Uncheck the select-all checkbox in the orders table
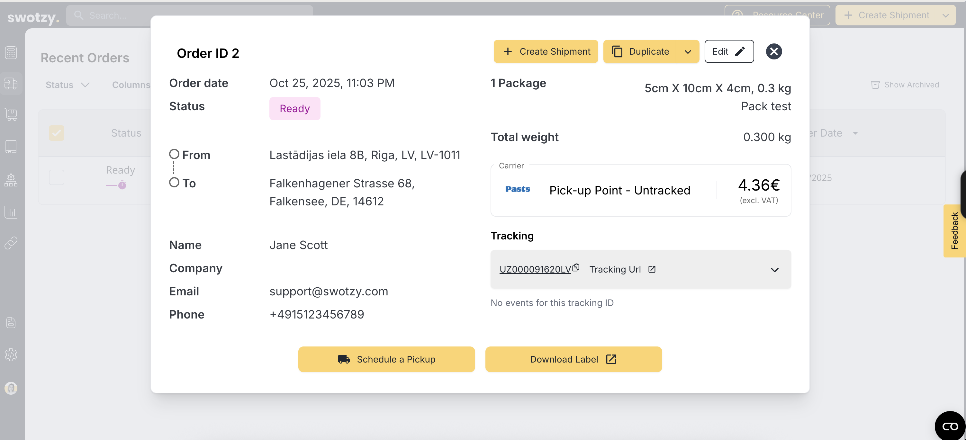This screenshot has width=966, height=440. pos(57,133)
